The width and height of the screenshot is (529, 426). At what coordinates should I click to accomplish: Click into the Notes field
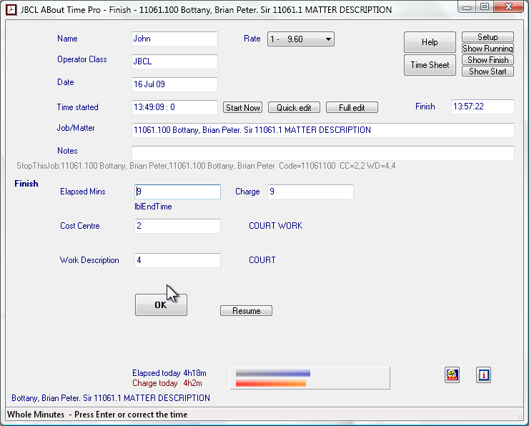pos(322,153)
